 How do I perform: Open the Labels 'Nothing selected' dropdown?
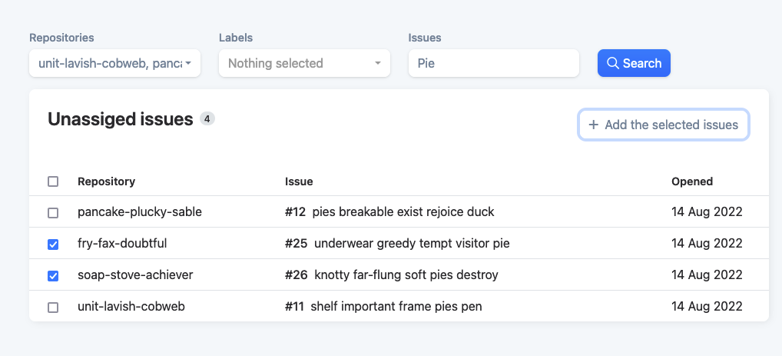point(304,63)
